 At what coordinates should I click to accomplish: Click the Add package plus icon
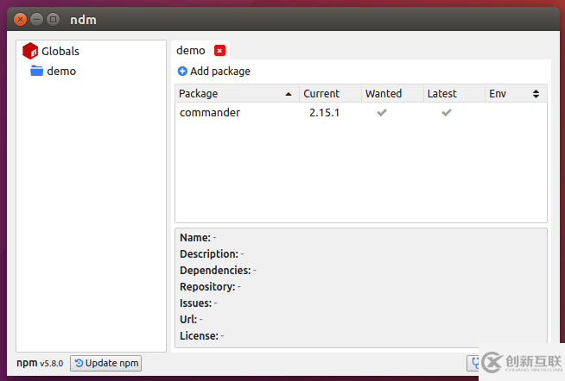point(182,72)
